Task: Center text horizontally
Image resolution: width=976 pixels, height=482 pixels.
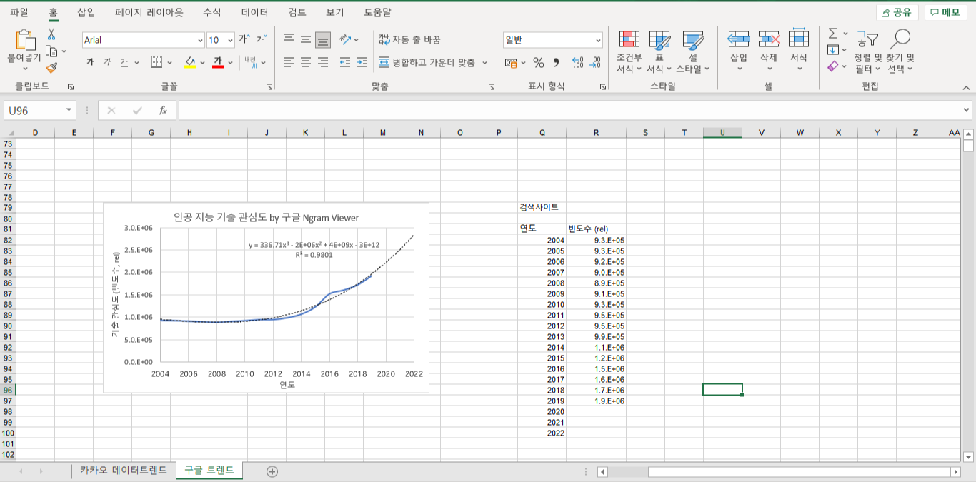Action: (x=306, y=63)
